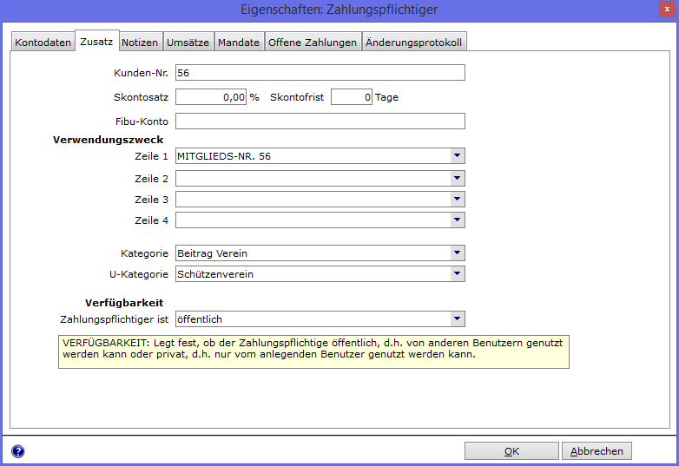
Task: Expand the Zeile 1 dropdown arrow
Action: pos(457,155)
